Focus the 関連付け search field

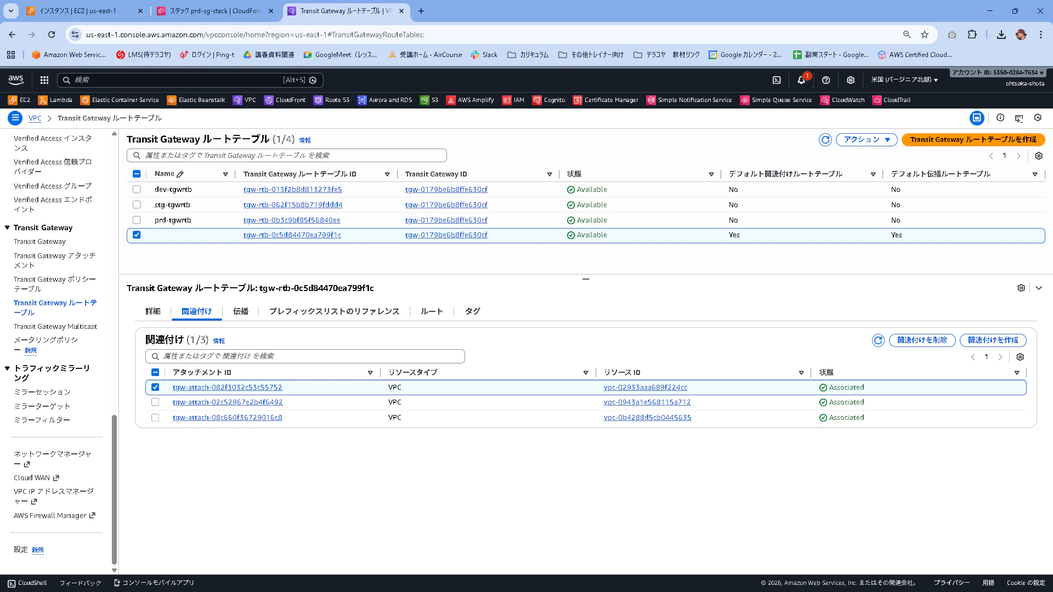[305, 356]
